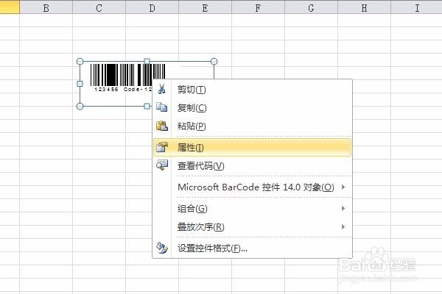Select column E header
The image size is (442, 294).
tap(206, 7)
